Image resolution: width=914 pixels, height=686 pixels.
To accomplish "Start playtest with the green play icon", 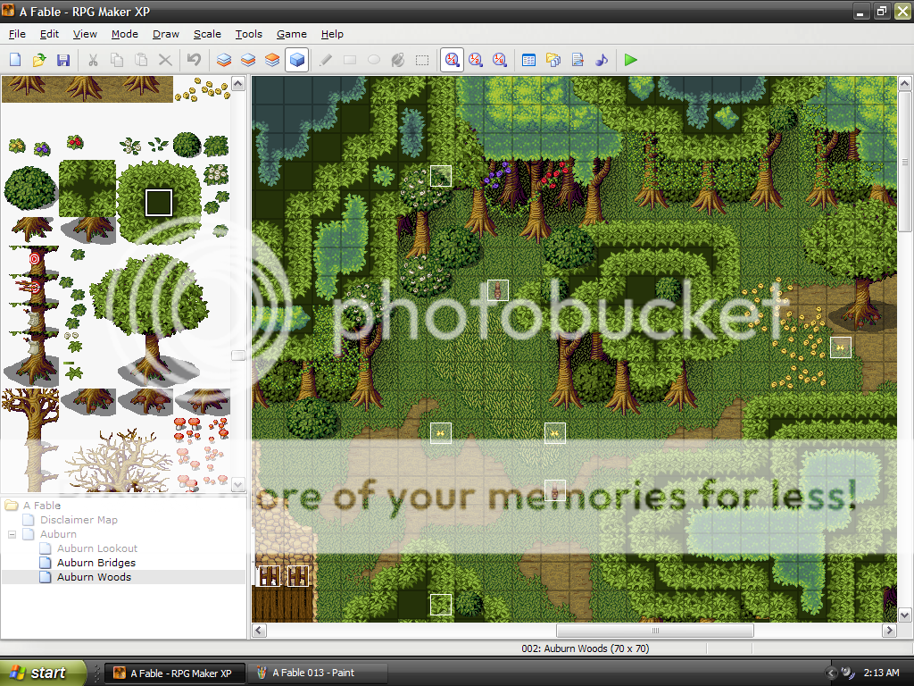I will (x=631, y=60).
